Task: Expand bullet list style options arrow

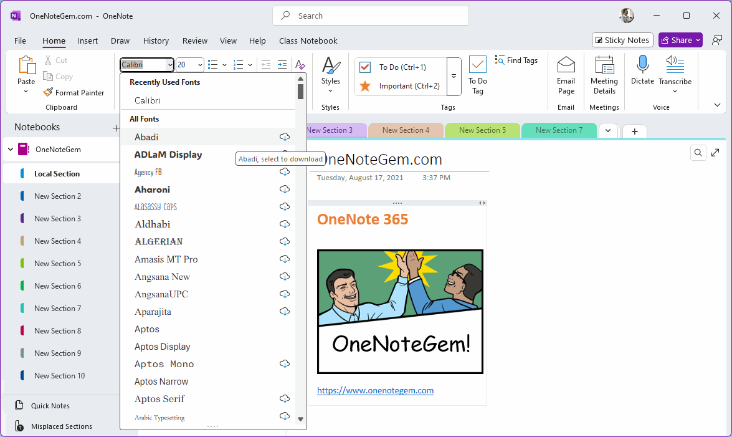Action: (224, 65)
